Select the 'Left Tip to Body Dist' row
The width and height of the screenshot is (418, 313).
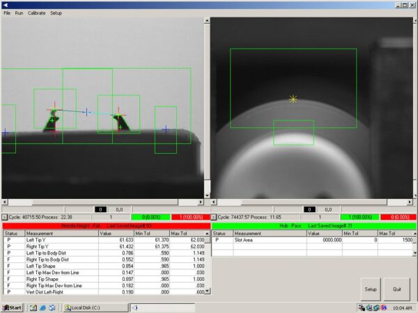(x=104, y=253)
